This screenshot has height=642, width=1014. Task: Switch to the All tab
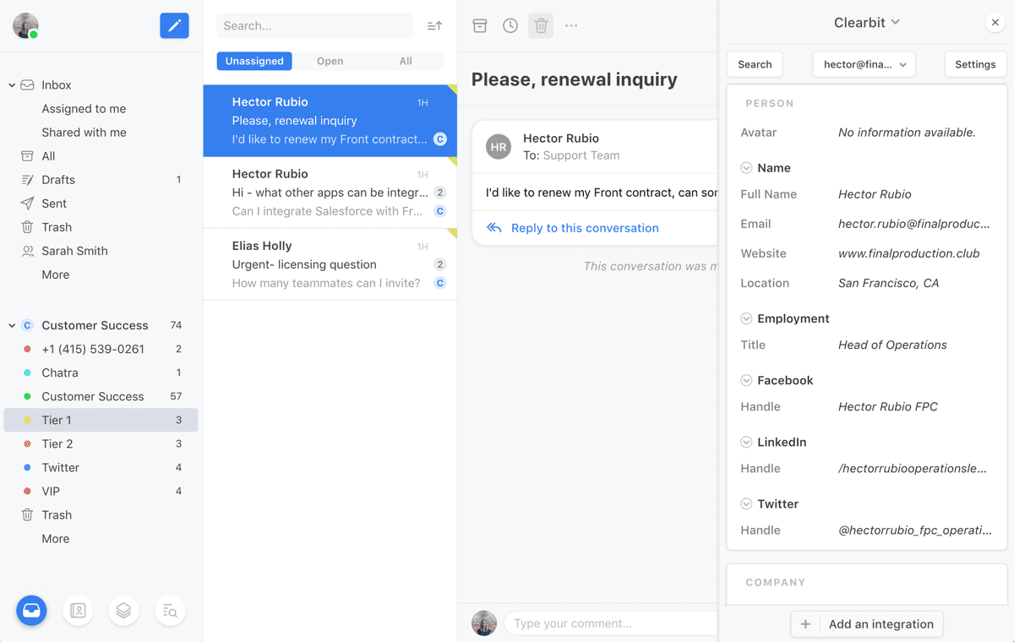pos(405,61)
